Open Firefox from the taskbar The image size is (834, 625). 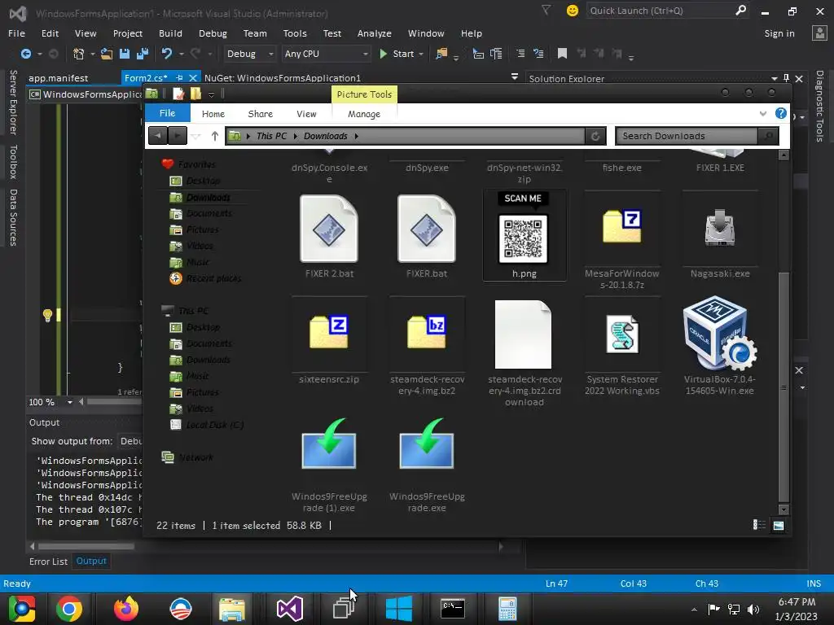pos(126,609)
